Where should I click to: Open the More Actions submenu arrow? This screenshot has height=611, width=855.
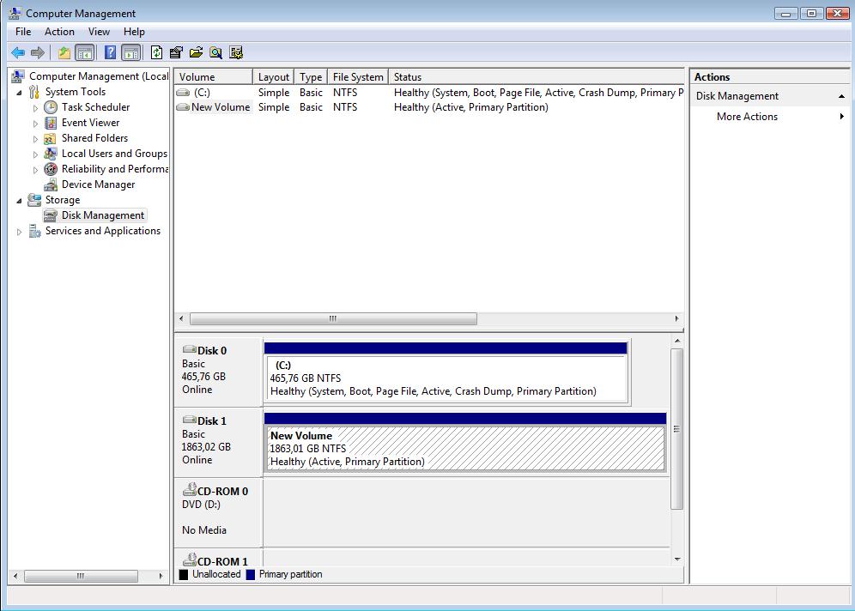[x=842, y=117]
